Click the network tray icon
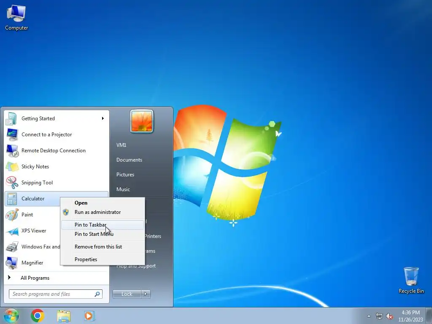Screen dimensions: 432x324 379,316
